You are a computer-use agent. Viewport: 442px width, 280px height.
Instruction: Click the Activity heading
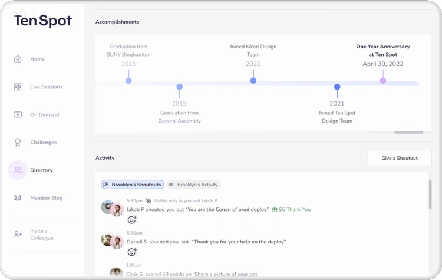coord(105,158)
